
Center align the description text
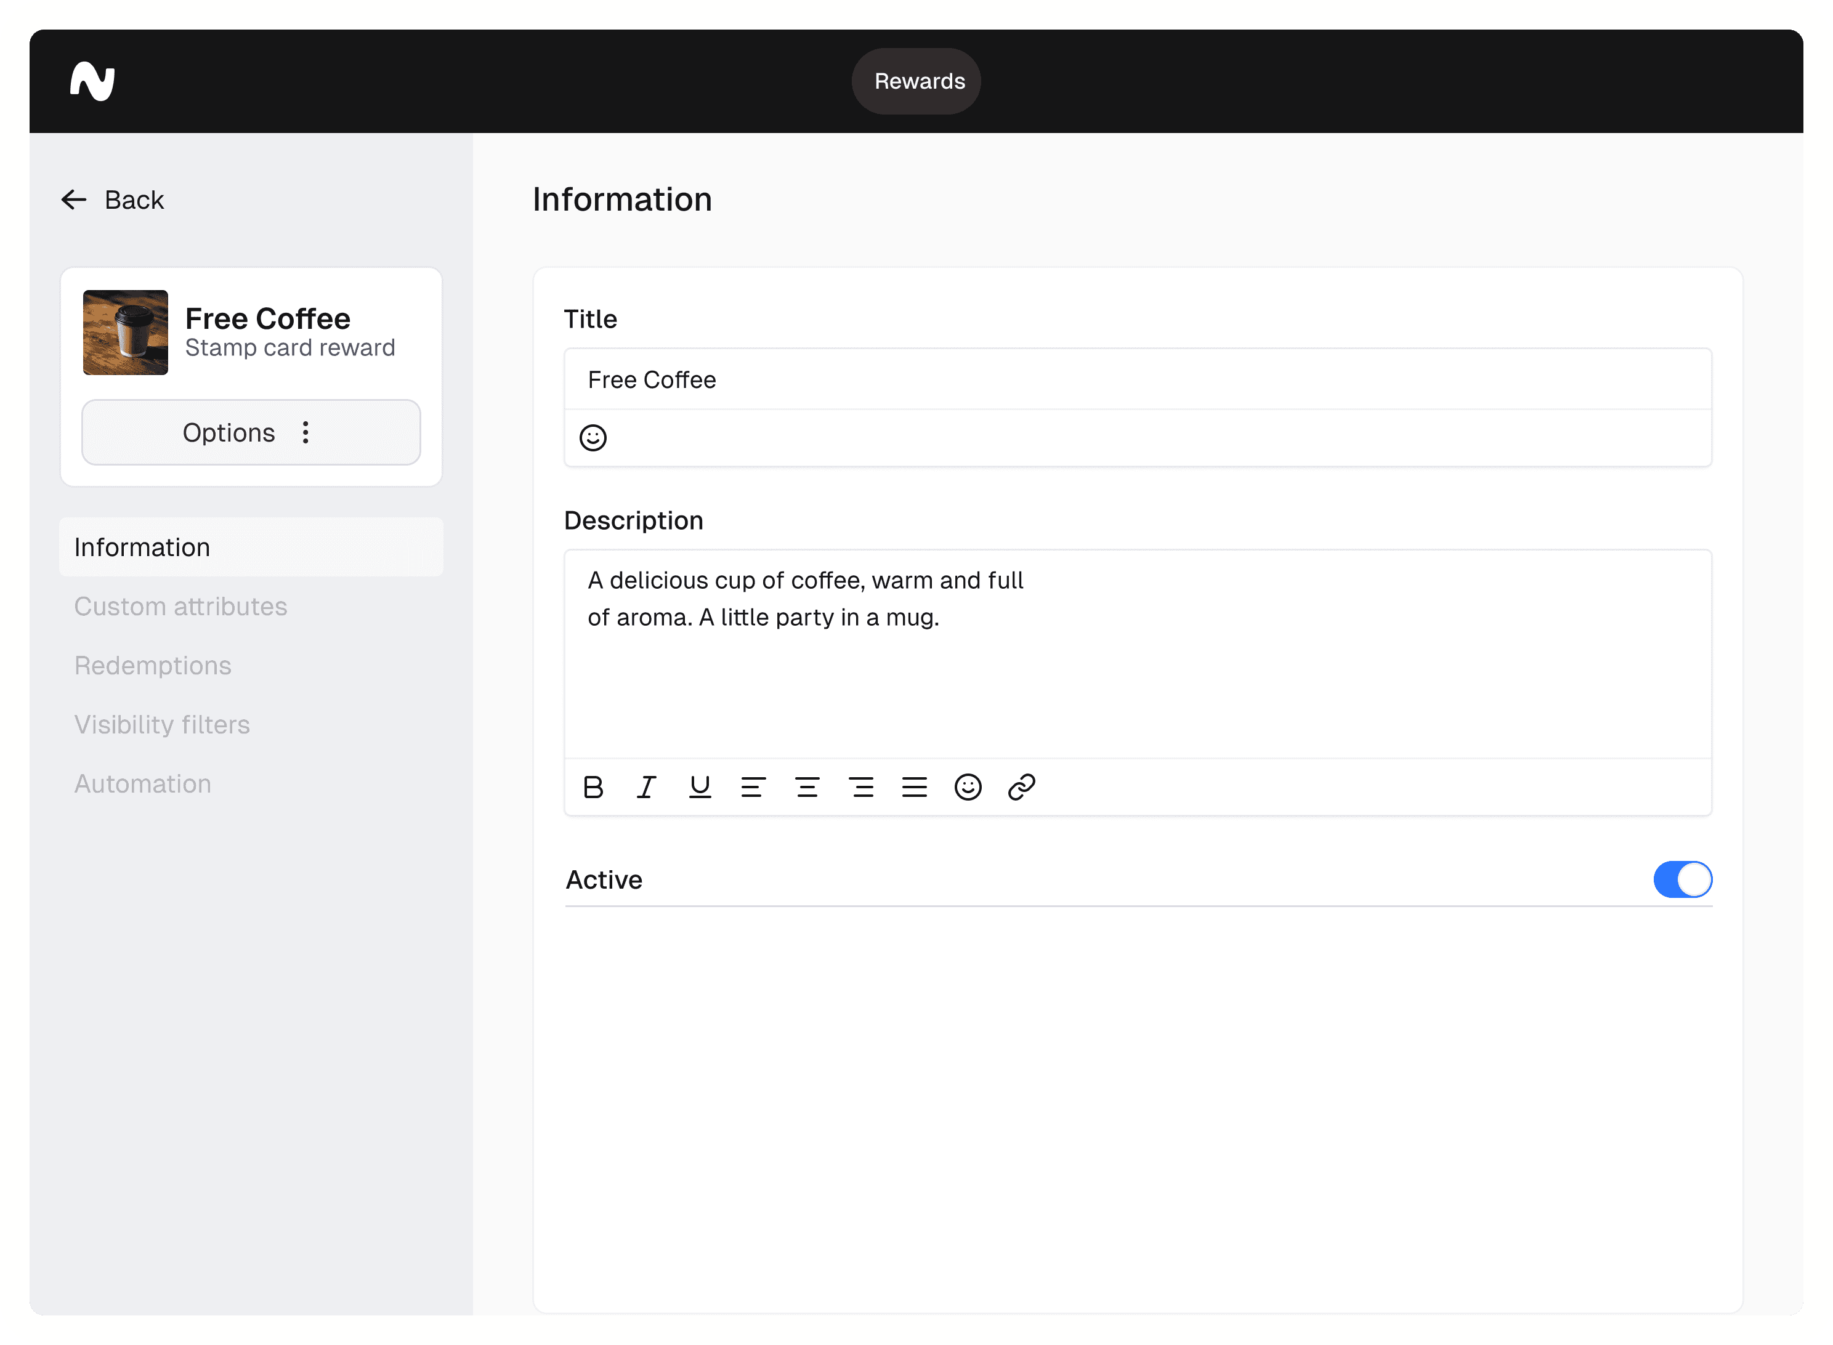[x=807, y=787]
